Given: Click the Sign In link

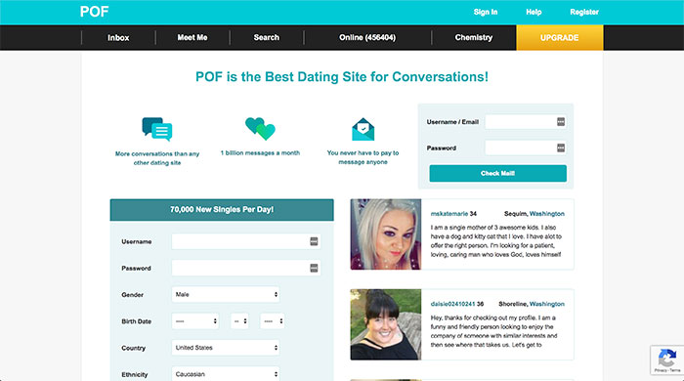Looking at the screenshot, I should coord(486,12).
